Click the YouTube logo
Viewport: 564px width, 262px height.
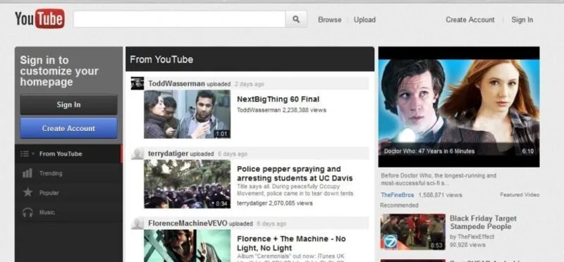[x=39, y=19]
